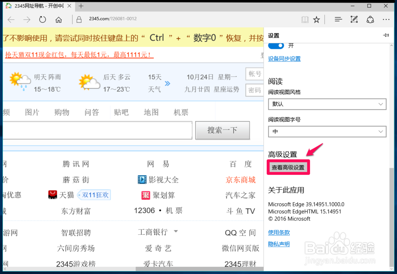The width and height of the screenshot is (397, 274).
Task: Open the 汽车之家 link
Action: point(241,195)
